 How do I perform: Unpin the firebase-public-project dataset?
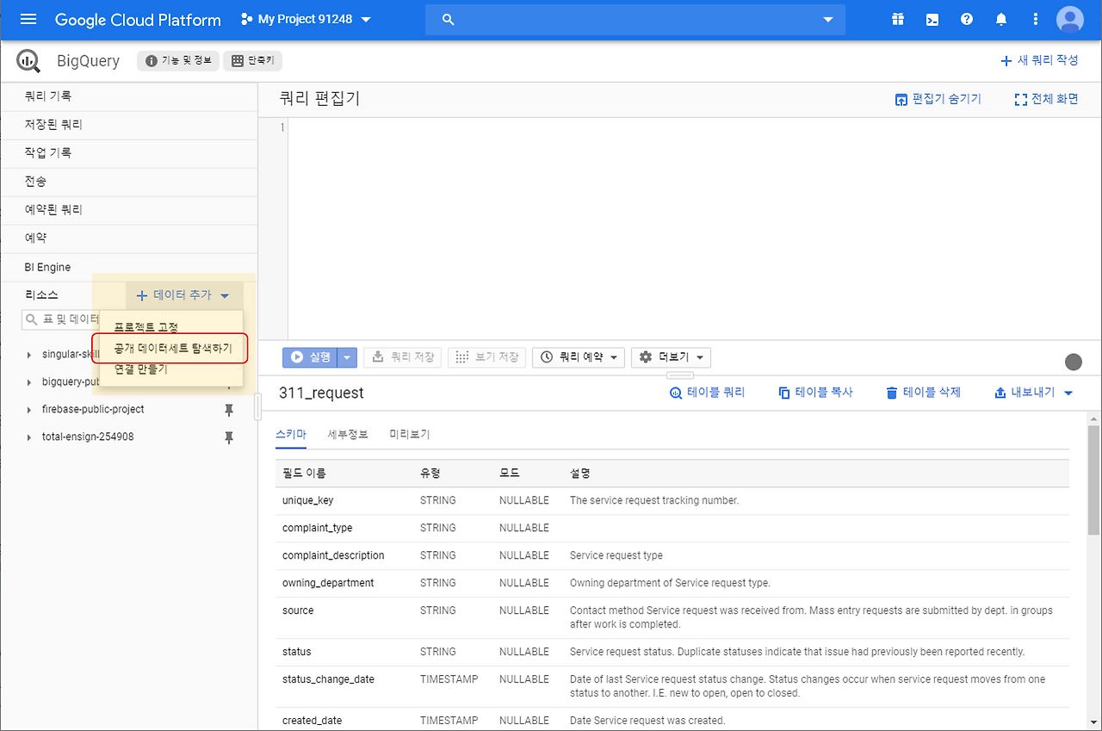[x=229, y=409]
